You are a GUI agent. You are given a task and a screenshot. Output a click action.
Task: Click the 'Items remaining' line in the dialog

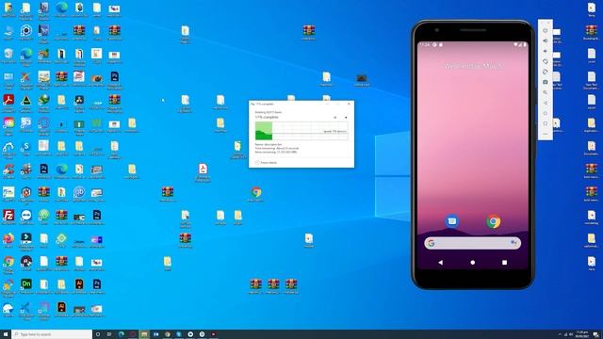click(276, 152)
